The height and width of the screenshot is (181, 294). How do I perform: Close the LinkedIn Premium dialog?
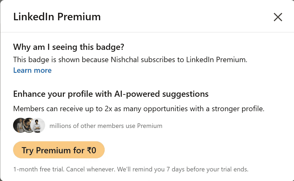point(278,17)
